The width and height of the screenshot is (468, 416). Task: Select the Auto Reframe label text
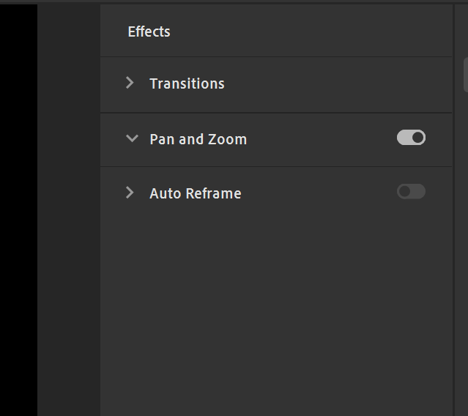click(x=195, y=193)
